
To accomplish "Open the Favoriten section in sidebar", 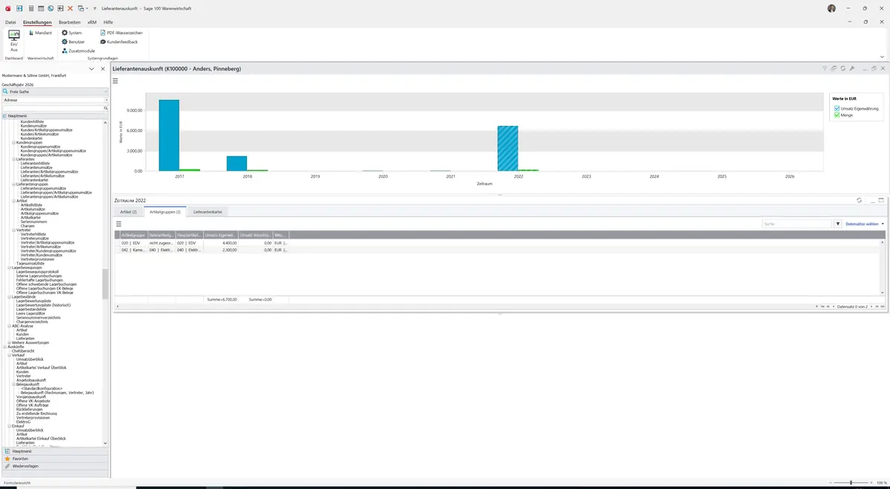I will click(56, 459).
